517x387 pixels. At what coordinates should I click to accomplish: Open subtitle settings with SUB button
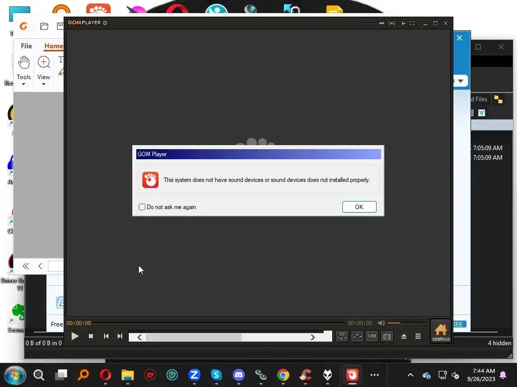(x=372, y=336)
